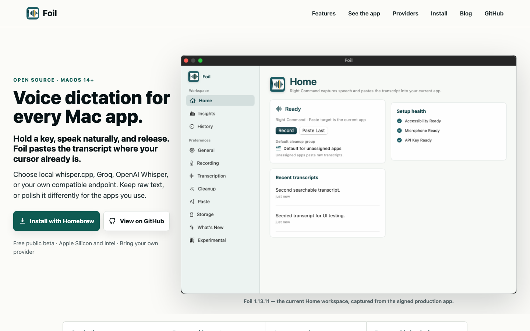530x331 pixels.
Task: Select the History sidebar label
Action: coord(205,127)
